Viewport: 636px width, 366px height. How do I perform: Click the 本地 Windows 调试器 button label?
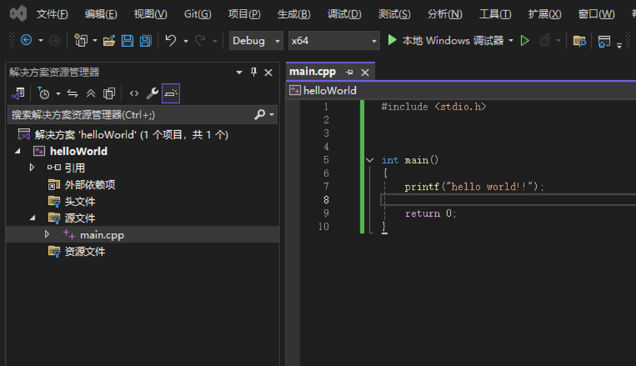pos(453,40)
